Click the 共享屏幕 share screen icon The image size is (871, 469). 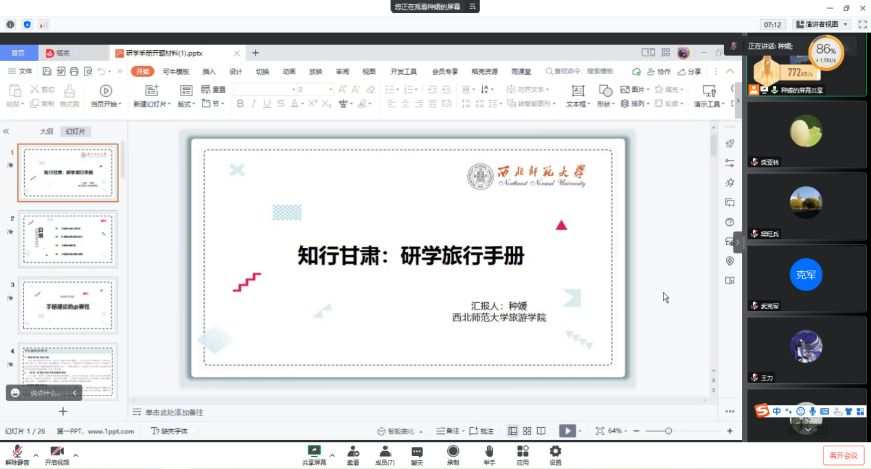[x=314, y=451]
